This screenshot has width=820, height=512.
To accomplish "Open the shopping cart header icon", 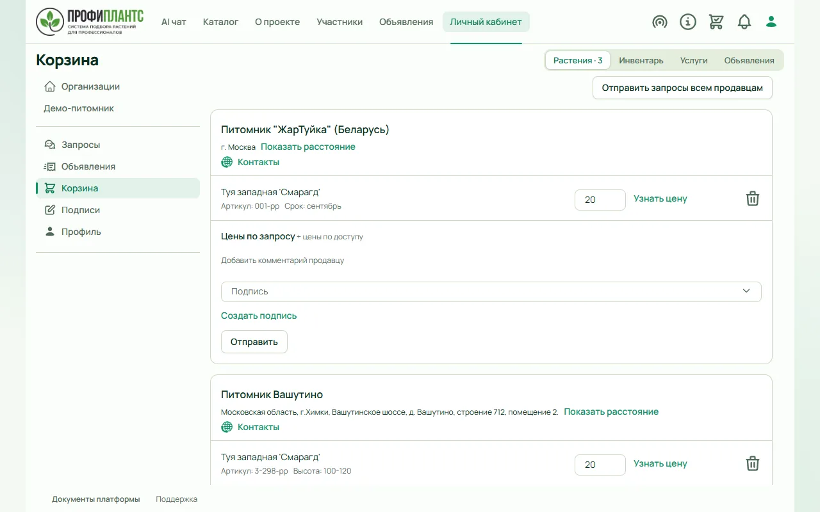I will [x=716, y=22].
